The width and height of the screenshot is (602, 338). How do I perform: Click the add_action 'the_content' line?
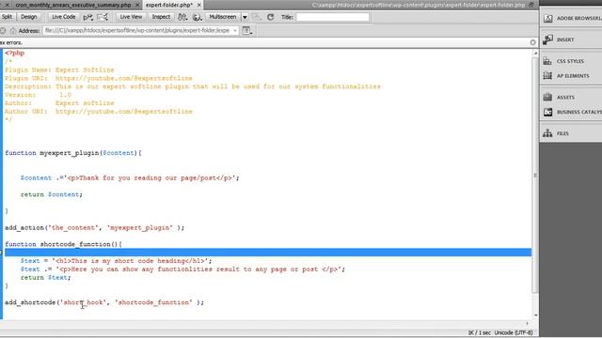click(x=94, y=227)
